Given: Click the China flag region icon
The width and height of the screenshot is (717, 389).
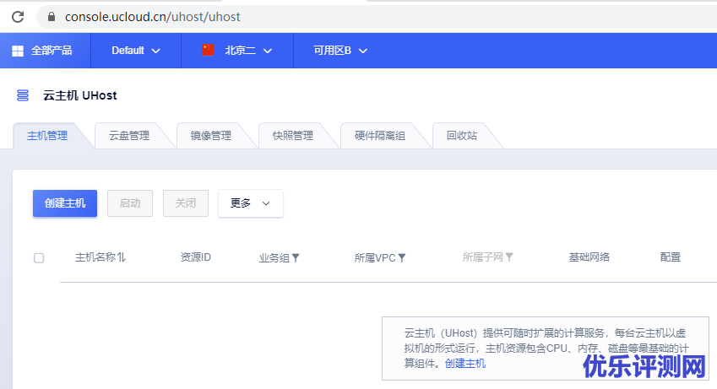Looking at the screenshot, I should [x=209, y=50].
